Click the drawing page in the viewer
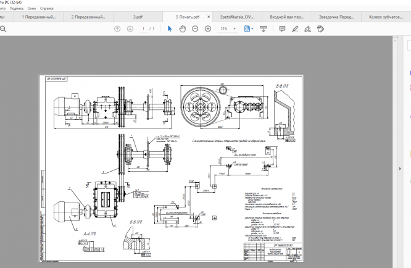Viewport: 411px width, 268px height. point(172,168)
